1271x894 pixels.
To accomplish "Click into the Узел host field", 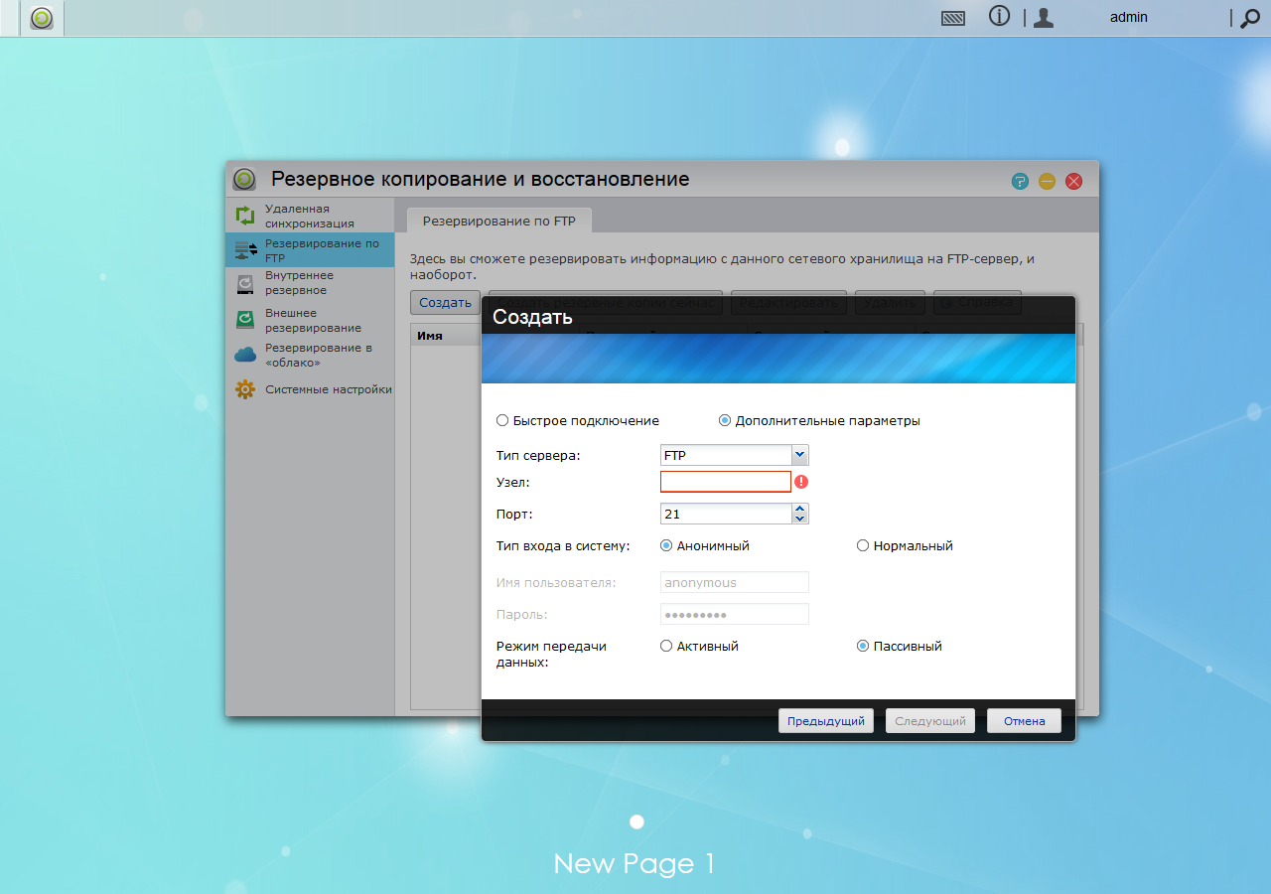I will tap(726, 482).
